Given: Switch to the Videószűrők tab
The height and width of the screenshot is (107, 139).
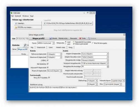Looking at the screenshot, I should (41, 48).
